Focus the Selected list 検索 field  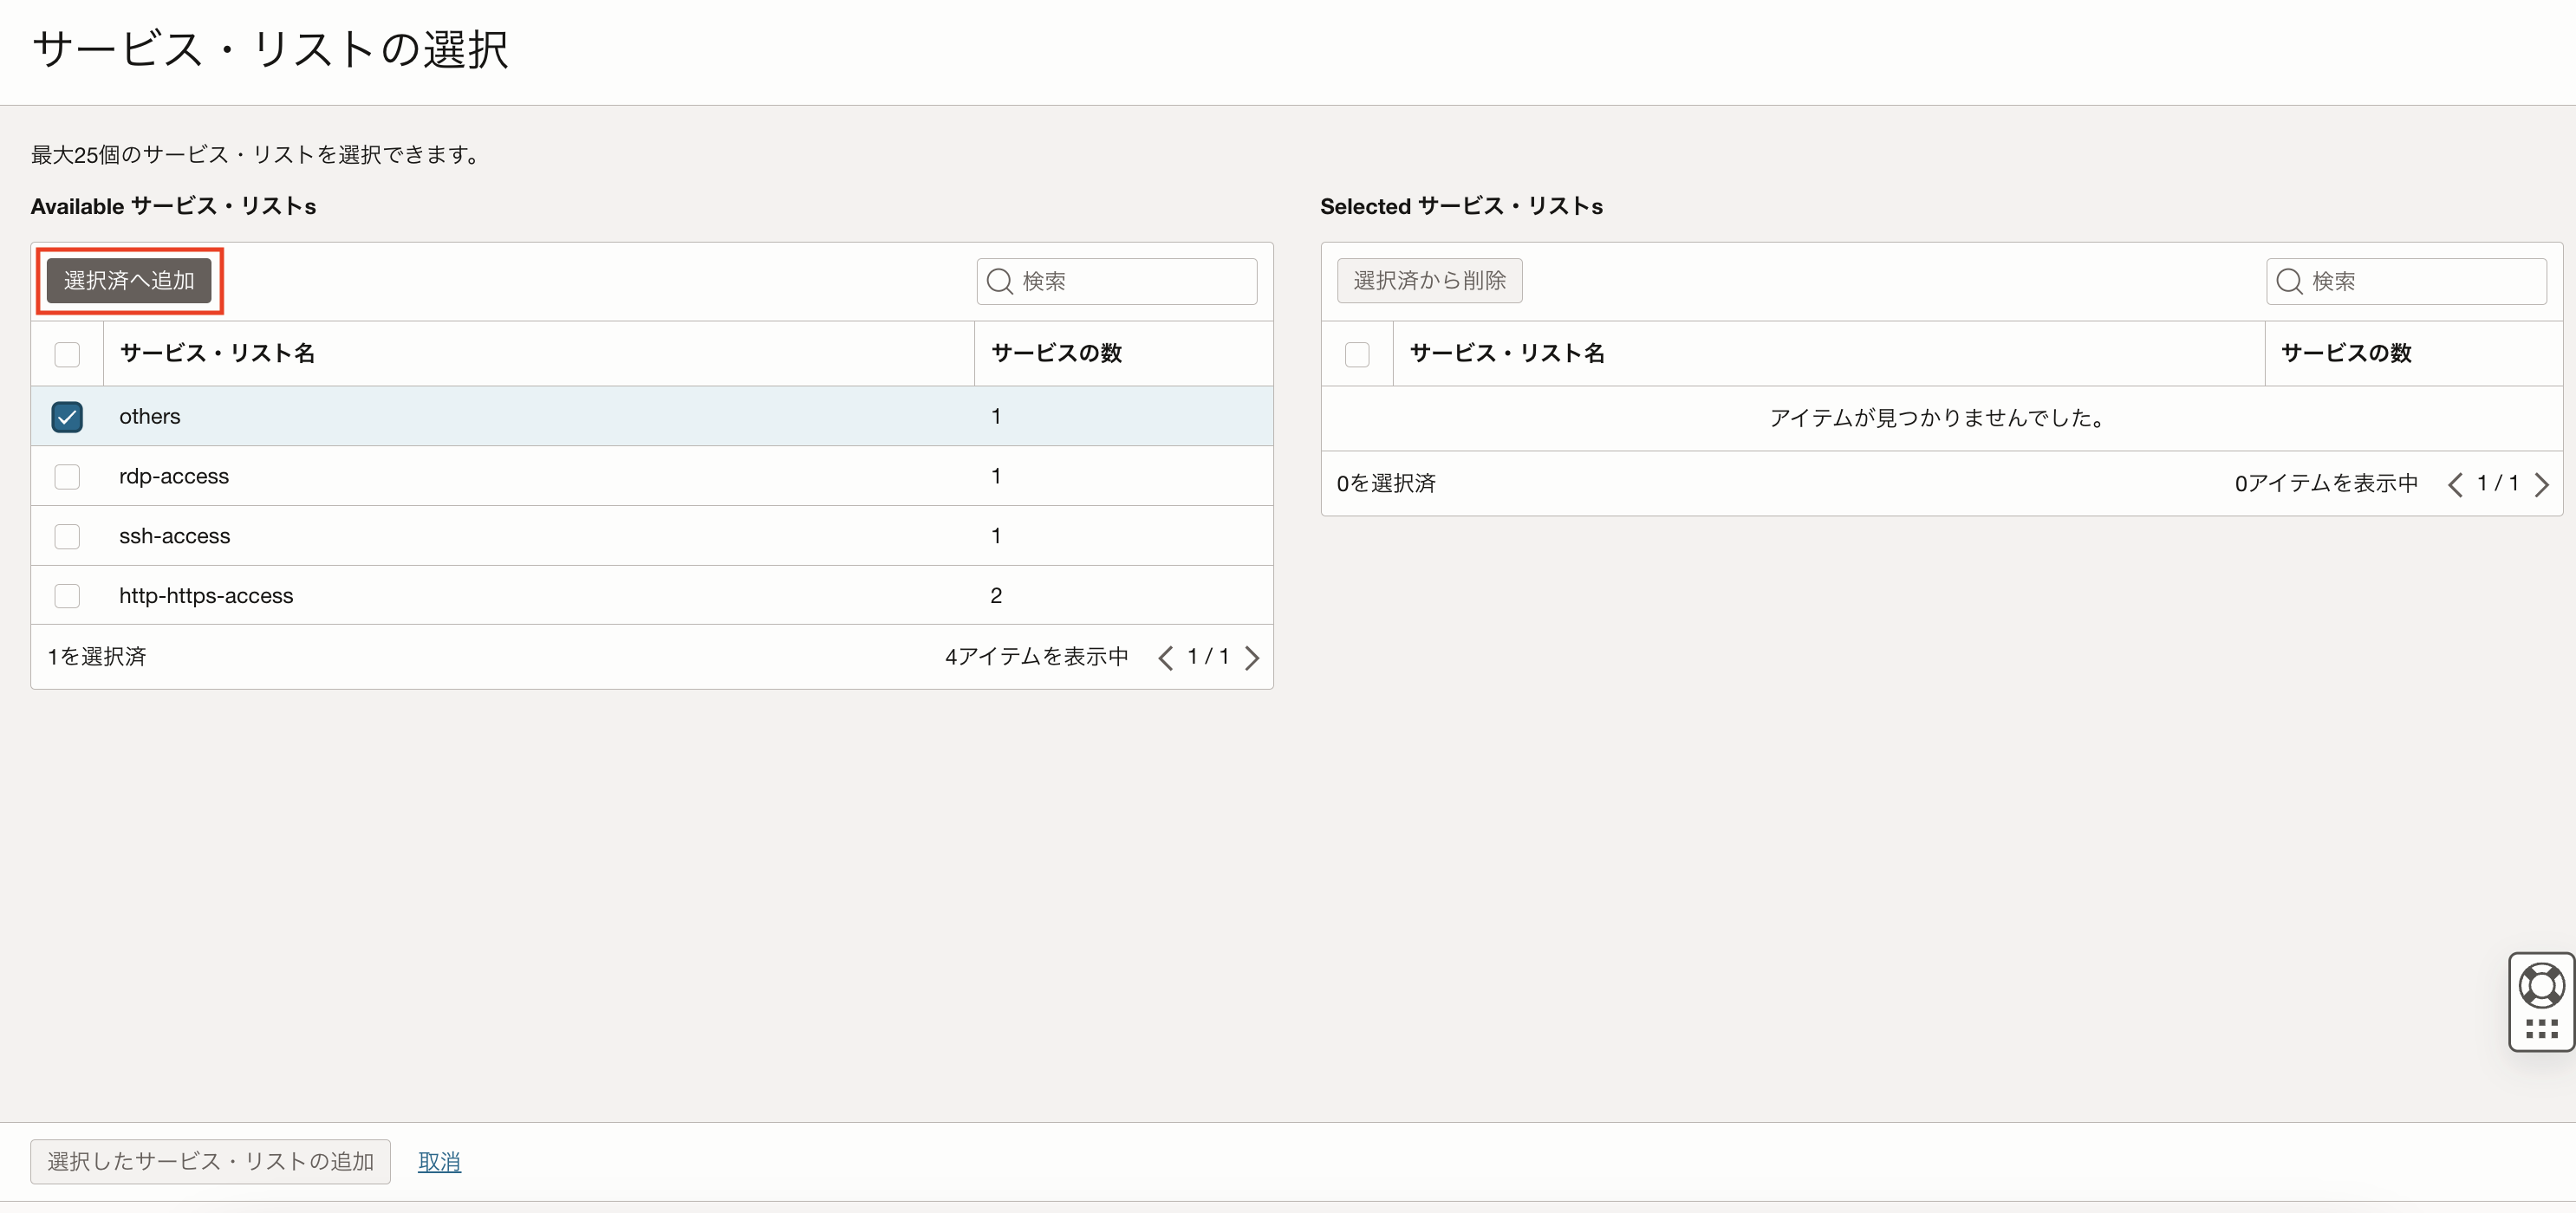[2406, 281]
